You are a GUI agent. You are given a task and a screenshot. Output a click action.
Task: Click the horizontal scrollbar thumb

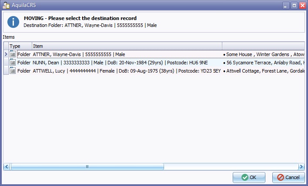pos(87,166)
